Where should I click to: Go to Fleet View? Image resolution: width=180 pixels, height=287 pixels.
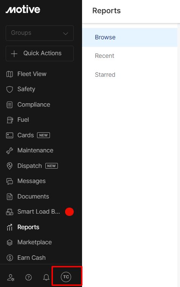(x=32, y=74)
